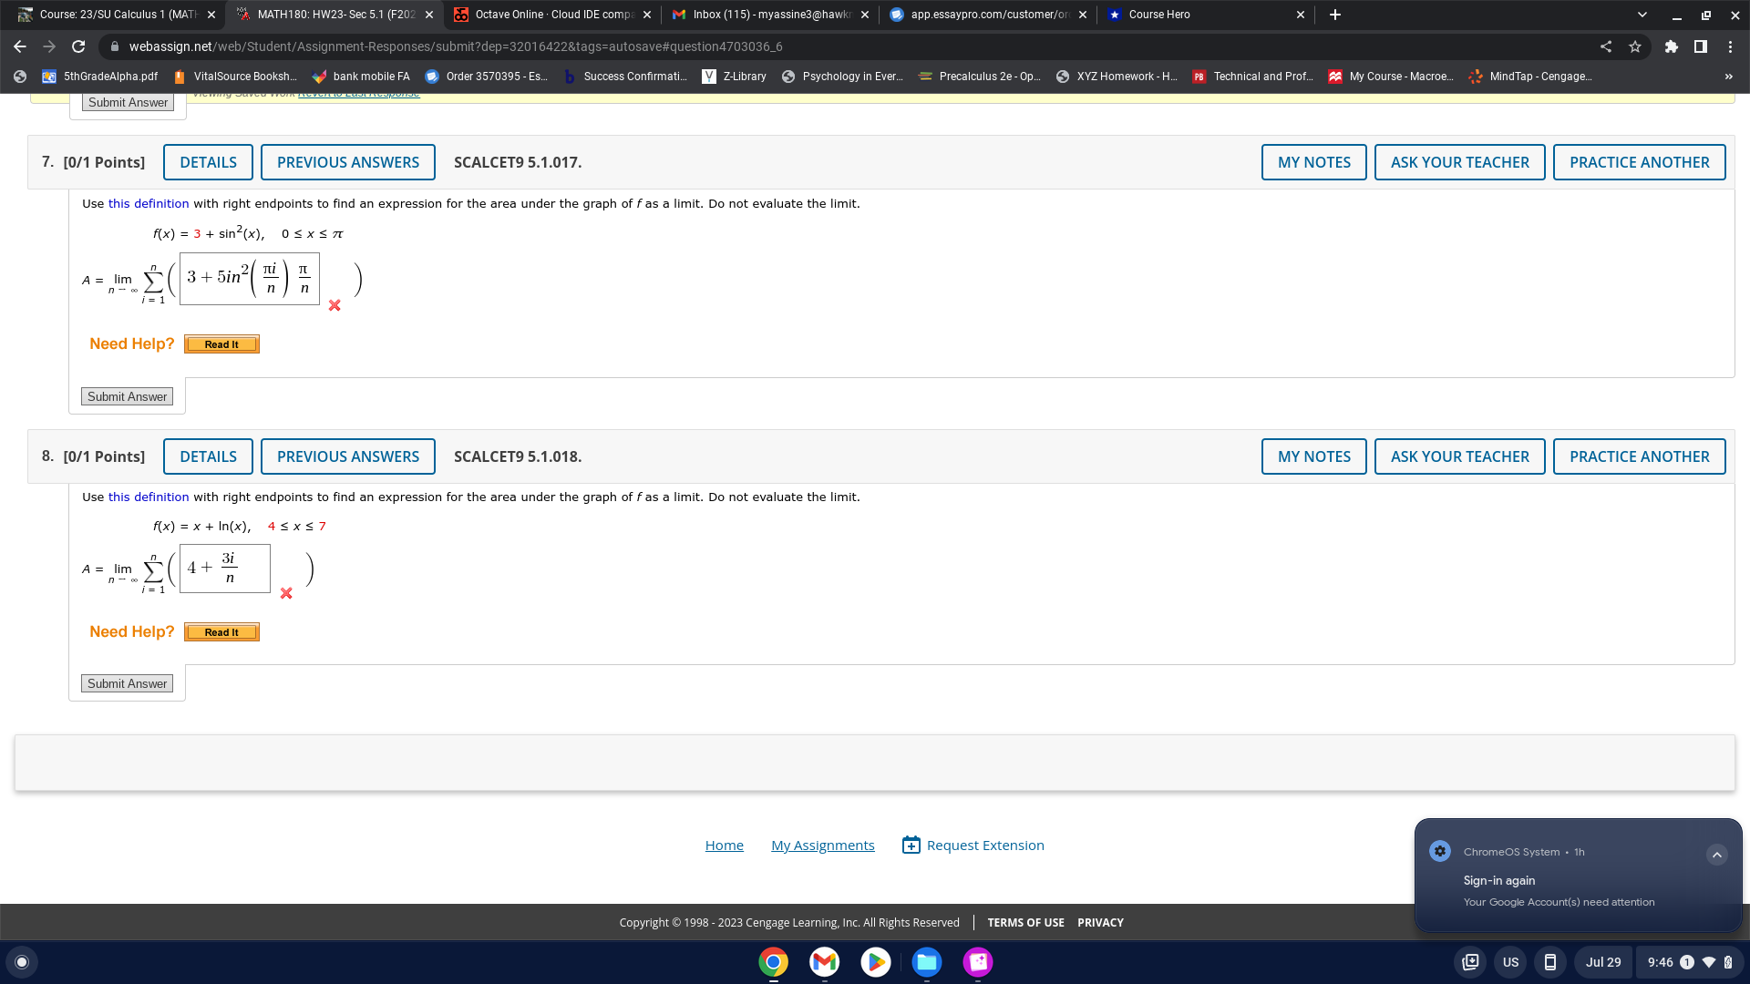
Task: Click the date Jul 29 in the status tray
Action: 1603,962
